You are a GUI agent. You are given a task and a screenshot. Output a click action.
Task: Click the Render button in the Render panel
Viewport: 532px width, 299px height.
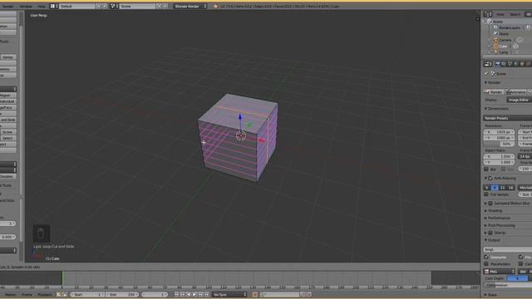(494, 92)
